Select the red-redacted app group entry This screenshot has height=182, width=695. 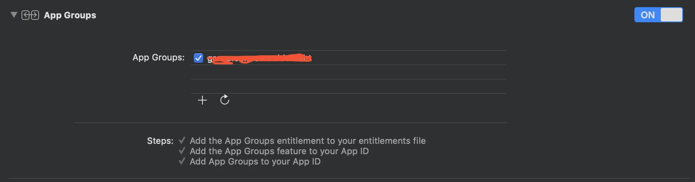pyautogui.click(x=259, y=59)
